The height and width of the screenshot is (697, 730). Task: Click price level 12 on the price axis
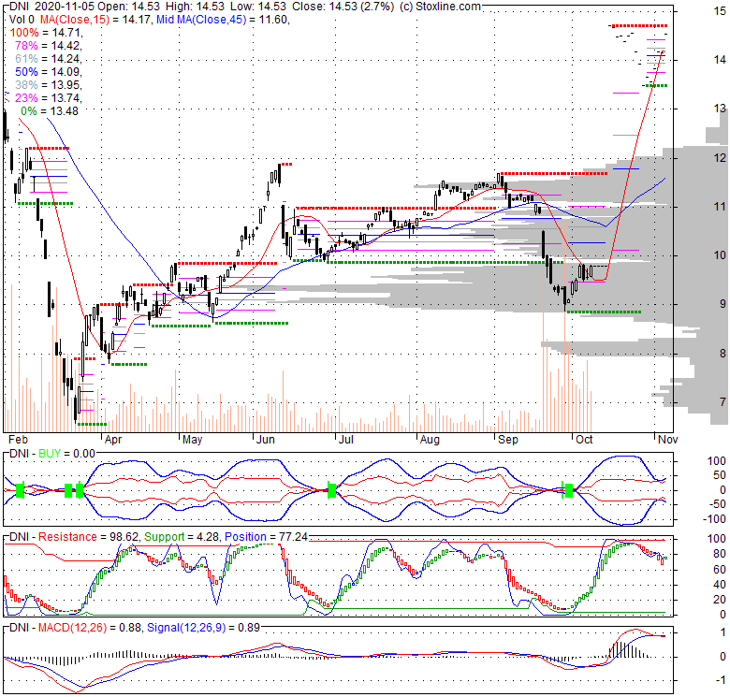pyautogui.click(x=720, y=158)
